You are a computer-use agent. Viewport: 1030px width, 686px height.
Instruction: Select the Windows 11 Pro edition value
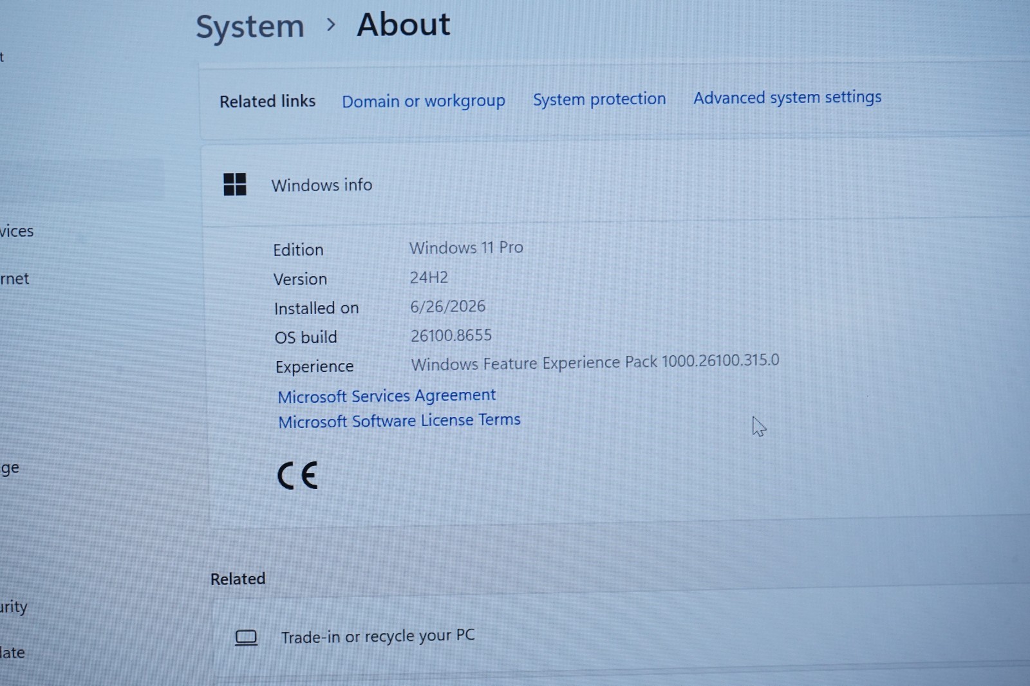point(466,248)
